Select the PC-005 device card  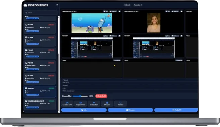pos(40,28)
